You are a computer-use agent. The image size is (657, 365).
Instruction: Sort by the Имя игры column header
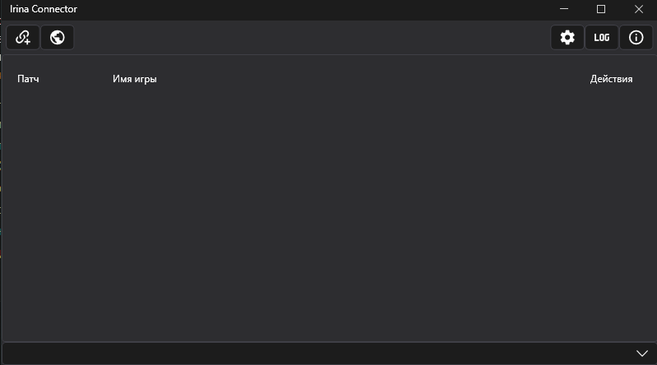click(x=135, y=80)
